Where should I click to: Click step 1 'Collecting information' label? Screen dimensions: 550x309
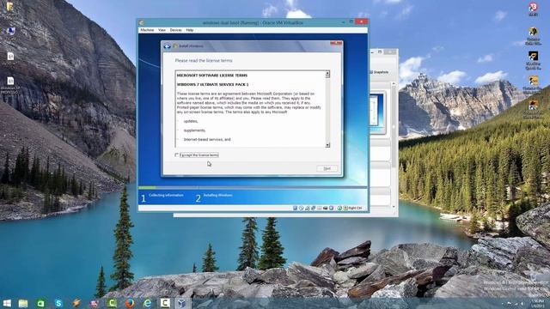click(166, 195)
